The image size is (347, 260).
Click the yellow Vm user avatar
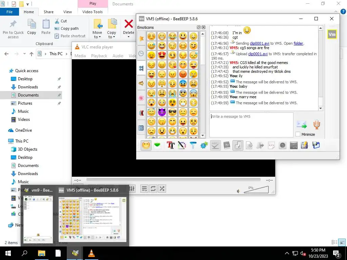click(x=332, y=34)
